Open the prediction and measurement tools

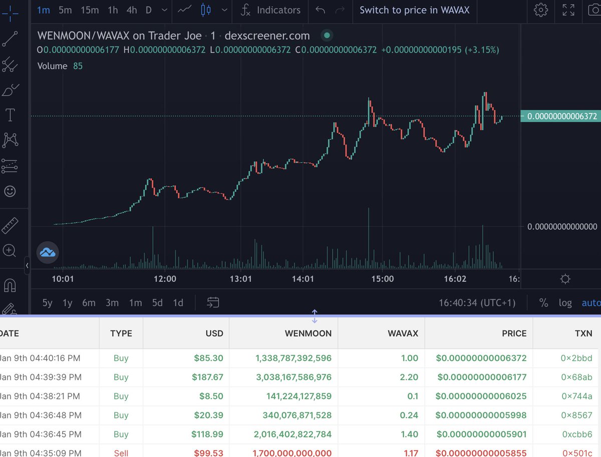point(10,166)
